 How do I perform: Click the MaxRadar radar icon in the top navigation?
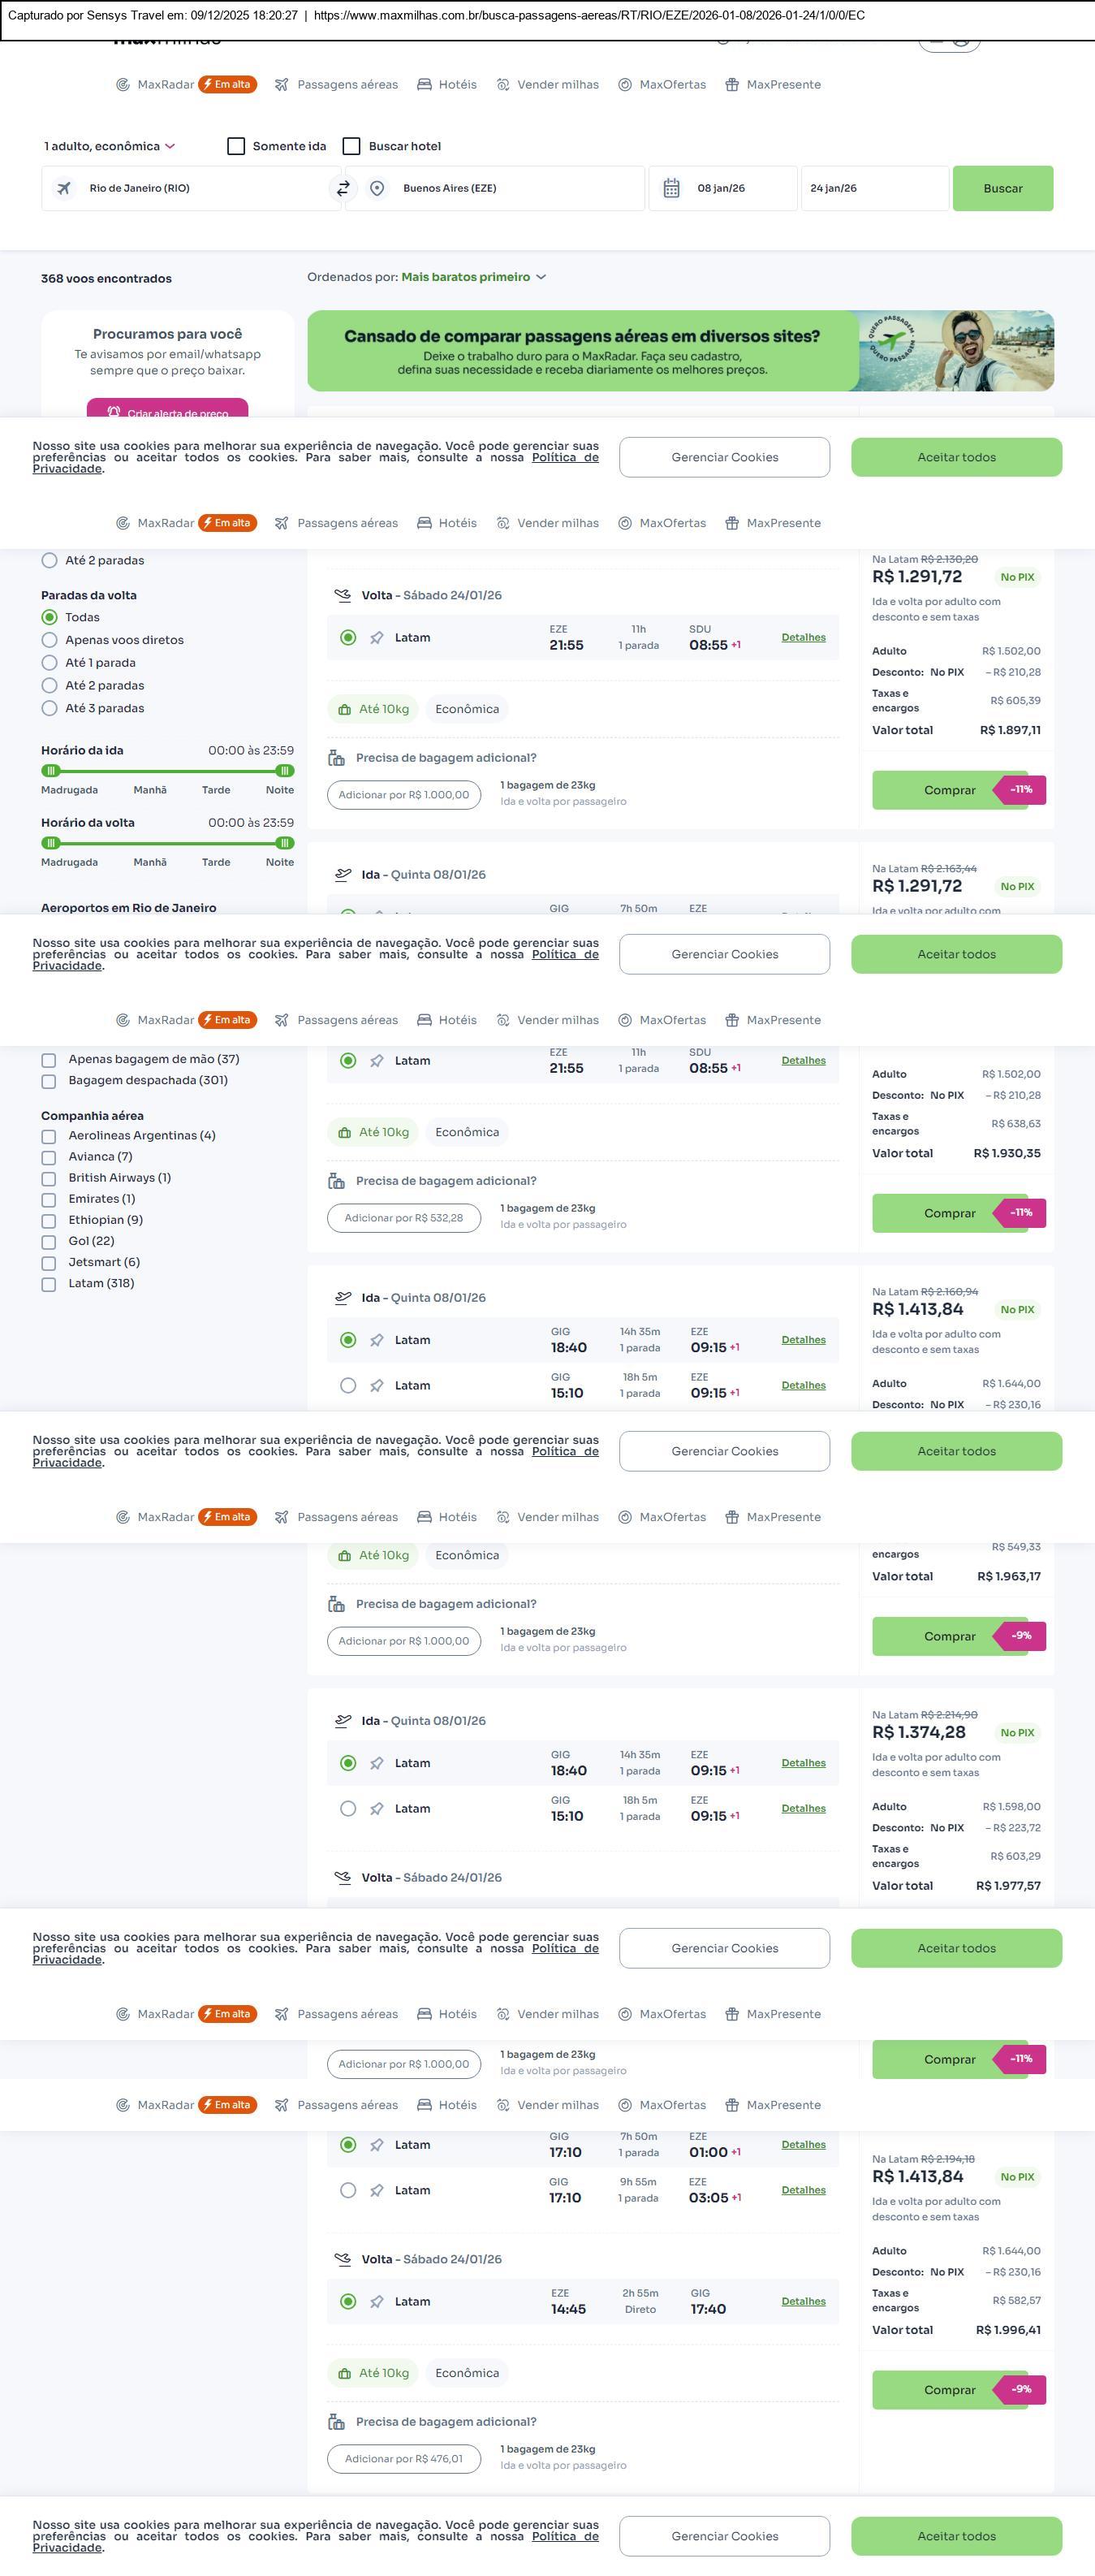click(123, 85)
